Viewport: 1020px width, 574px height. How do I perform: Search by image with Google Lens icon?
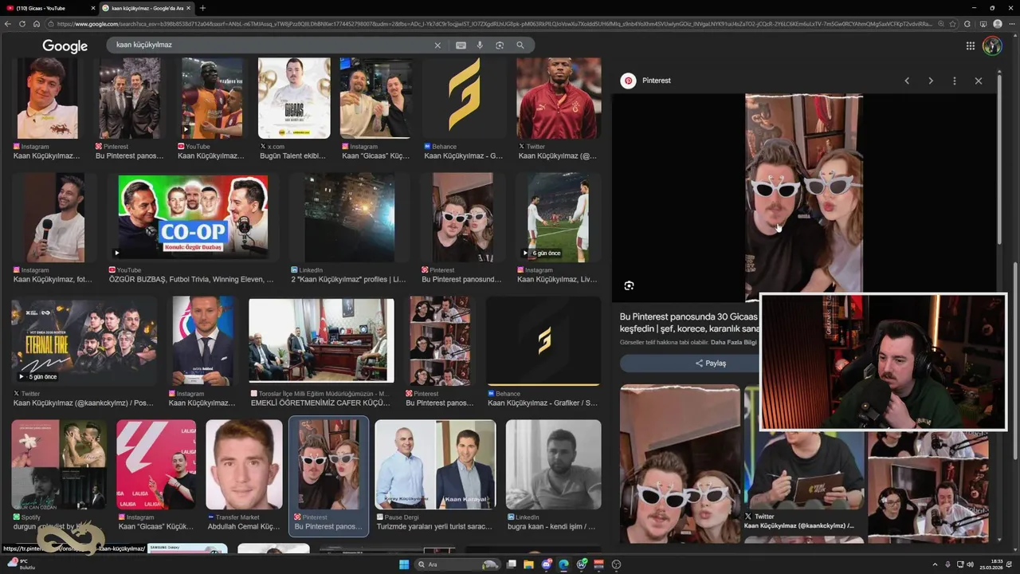click(500, 45)
